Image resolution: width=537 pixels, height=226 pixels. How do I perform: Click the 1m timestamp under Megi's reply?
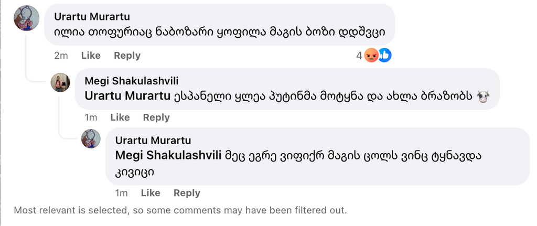click(91, 117)
